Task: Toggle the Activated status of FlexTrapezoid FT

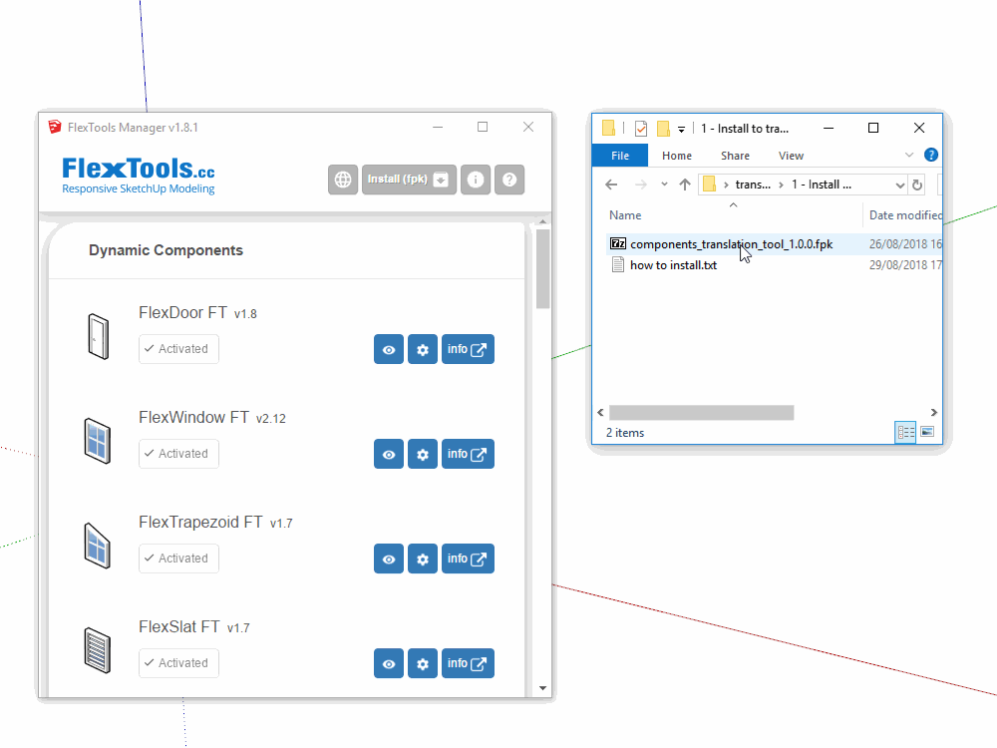Action: (178, 559)
